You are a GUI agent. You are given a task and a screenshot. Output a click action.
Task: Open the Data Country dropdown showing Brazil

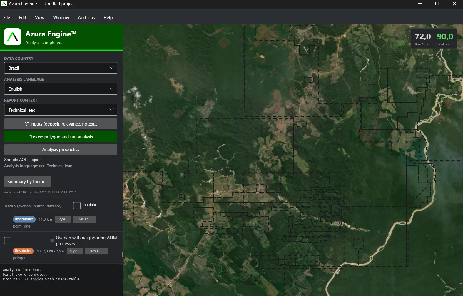61,68
